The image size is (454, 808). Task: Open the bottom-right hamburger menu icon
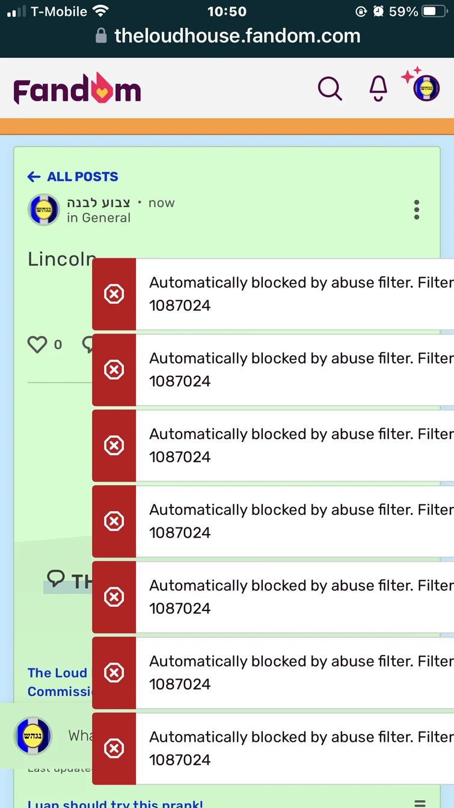[x=420, y=803]
